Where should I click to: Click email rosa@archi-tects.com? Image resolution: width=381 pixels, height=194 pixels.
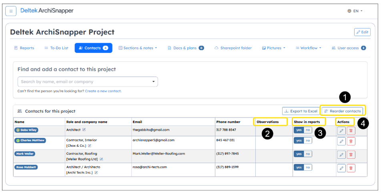click(150, 167)
